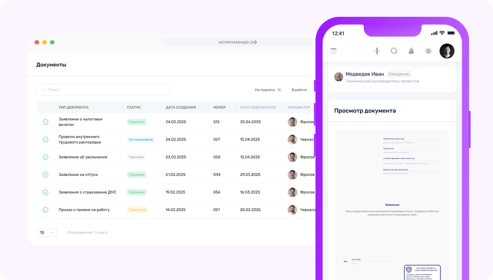Click Номер column header

click(x=219, y=108)
